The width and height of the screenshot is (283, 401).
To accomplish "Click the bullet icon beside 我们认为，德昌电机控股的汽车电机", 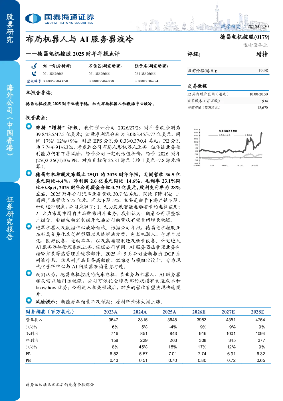I will pyautogui.click(x=29, y=273).
